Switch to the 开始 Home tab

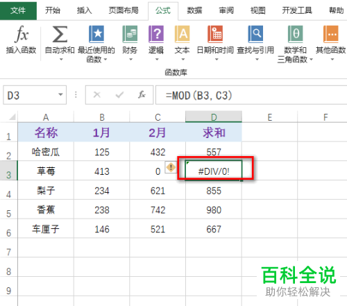click(x=53, y=10)
